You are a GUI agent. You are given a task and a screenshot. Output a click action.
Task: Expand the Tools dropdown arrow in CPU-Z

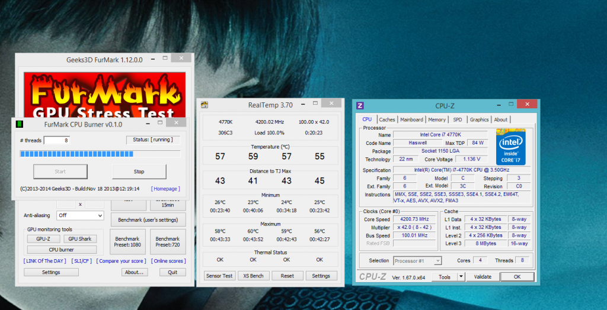pyautogui.click(x=461, y=277)
